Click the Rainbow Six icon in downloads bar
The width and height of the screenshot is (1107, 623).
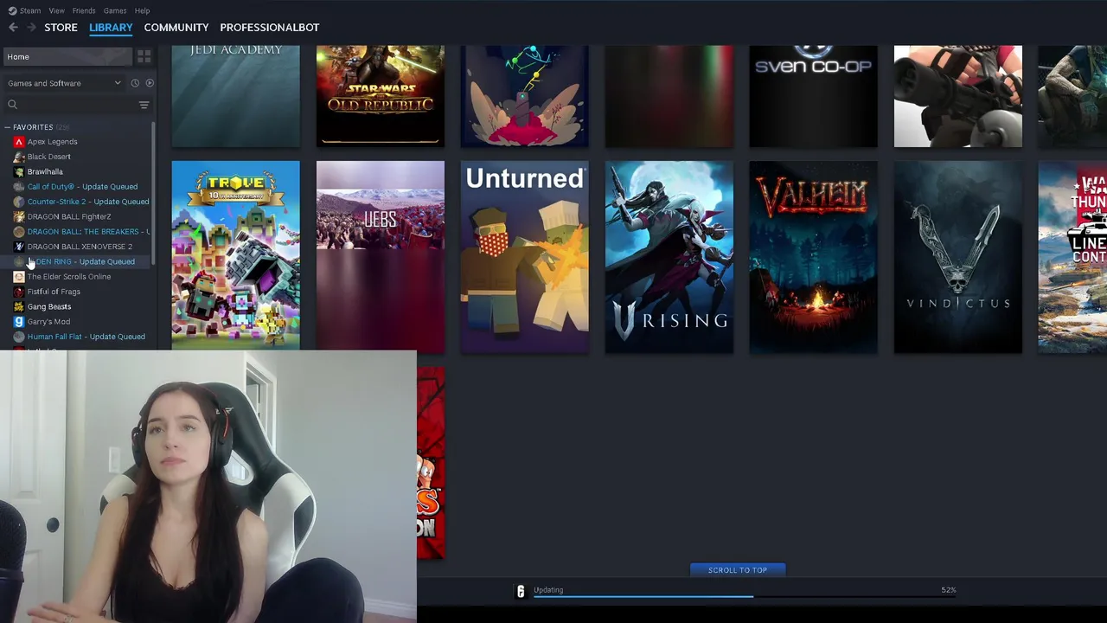click(x=521, y=591)
